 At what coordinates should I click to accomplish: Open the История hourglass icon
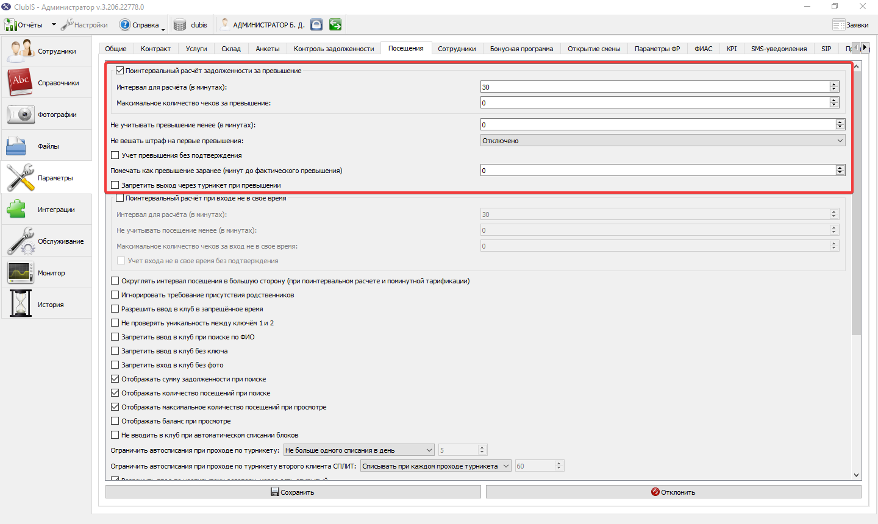(x=20, y=304)
